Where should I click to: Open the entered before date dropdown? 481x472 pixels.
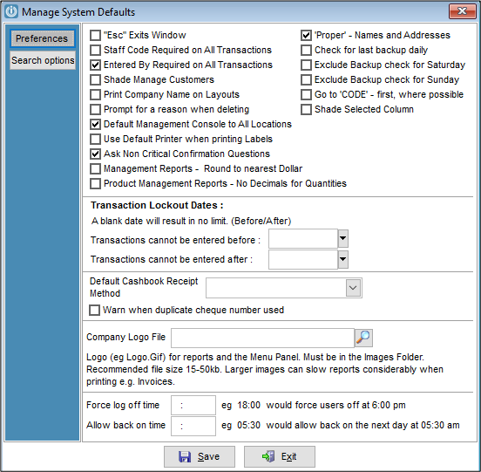[x=343, y=238]
